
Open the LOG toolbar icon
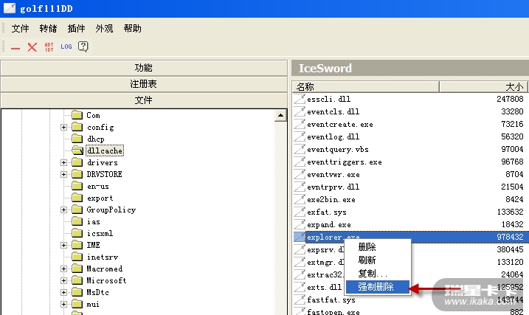[66, 46]
